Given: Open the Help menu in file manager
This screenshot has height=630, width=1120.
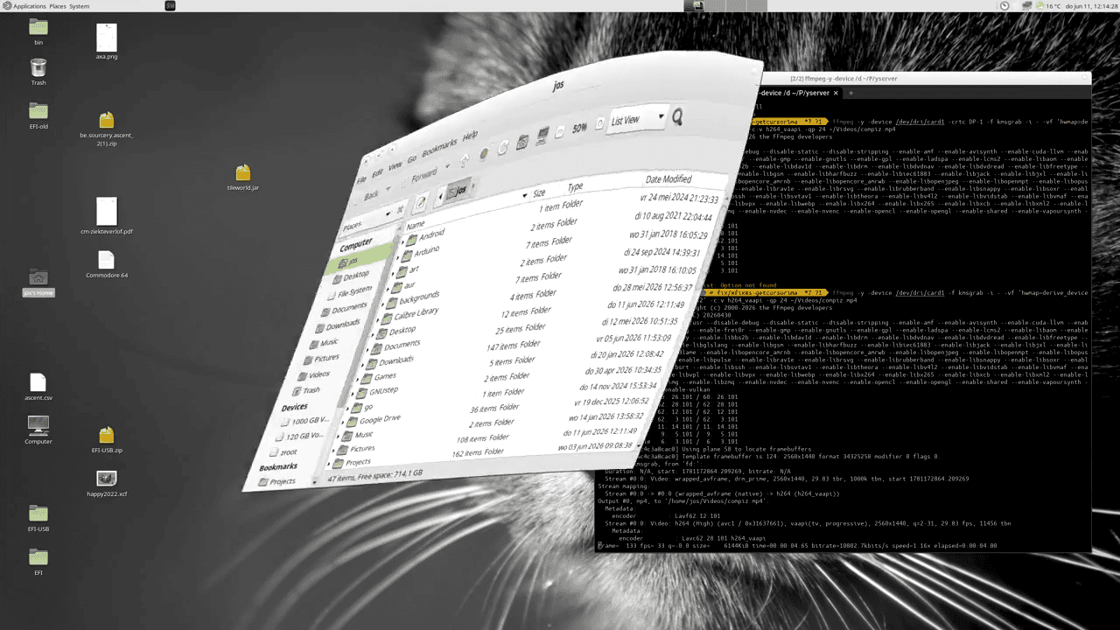Looking at the screenshot, I should click(470, 136).
